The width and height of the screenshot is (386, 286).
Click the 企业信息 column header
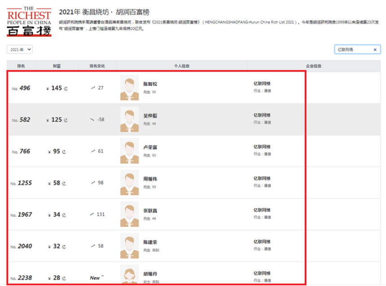pyautogui.click(x=314, y=66)
